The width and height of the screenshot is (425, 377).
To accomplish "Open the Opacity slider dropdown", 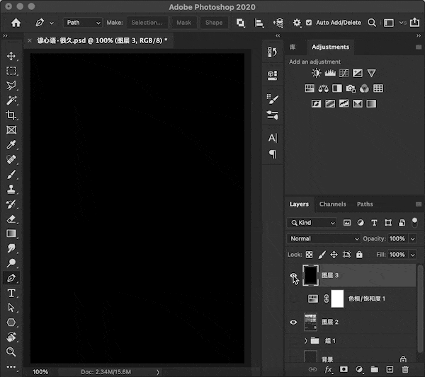I will click(412, 239).
